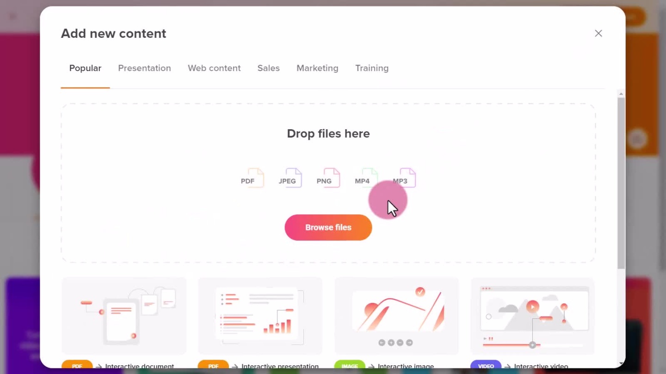The image size is (666, 374).
Task: Click the MP4 file type icon
Action: click(366, 178)
